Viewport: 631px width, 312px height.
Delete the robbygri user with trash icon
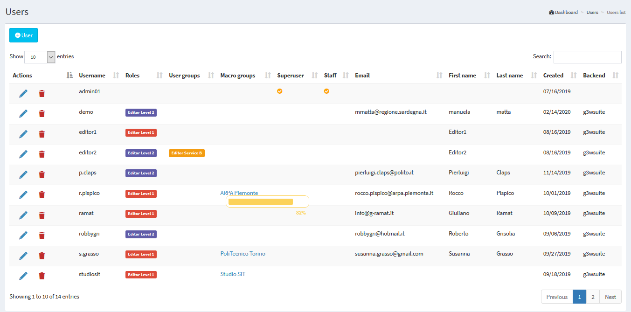pos(42,236)
